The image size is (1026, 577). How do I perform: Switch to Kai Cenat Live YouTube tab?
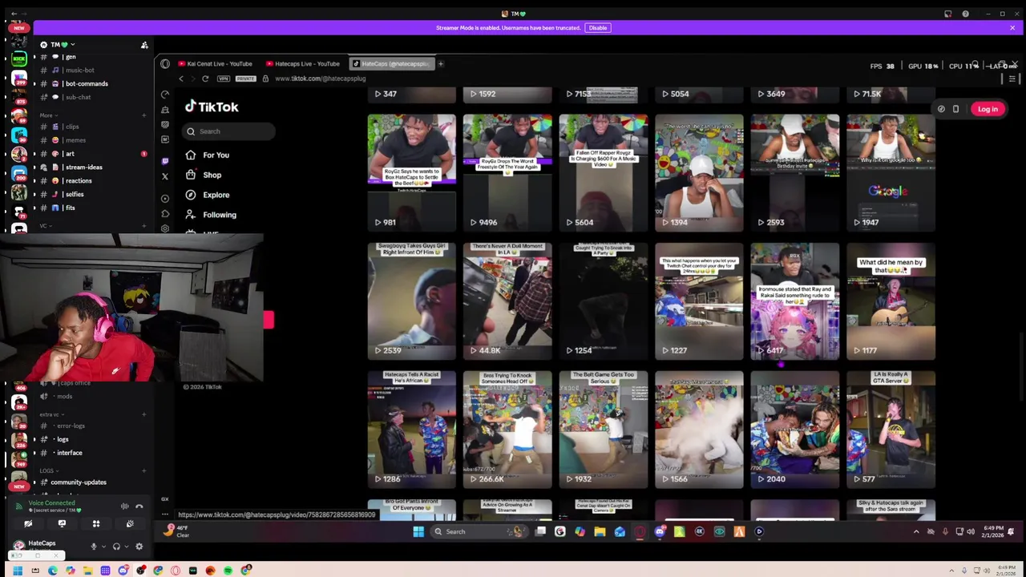pos(215,63)
